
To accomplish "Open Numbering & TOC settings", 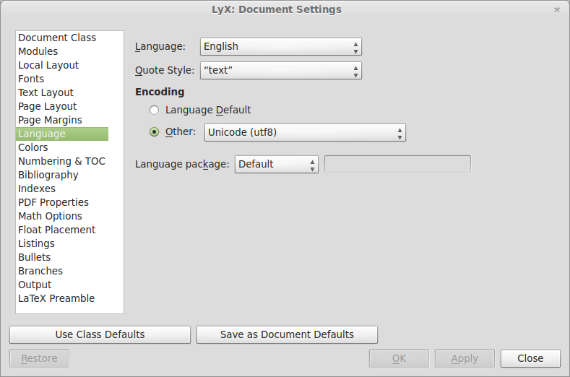I will pyautogui.click(x=61, y=161).
